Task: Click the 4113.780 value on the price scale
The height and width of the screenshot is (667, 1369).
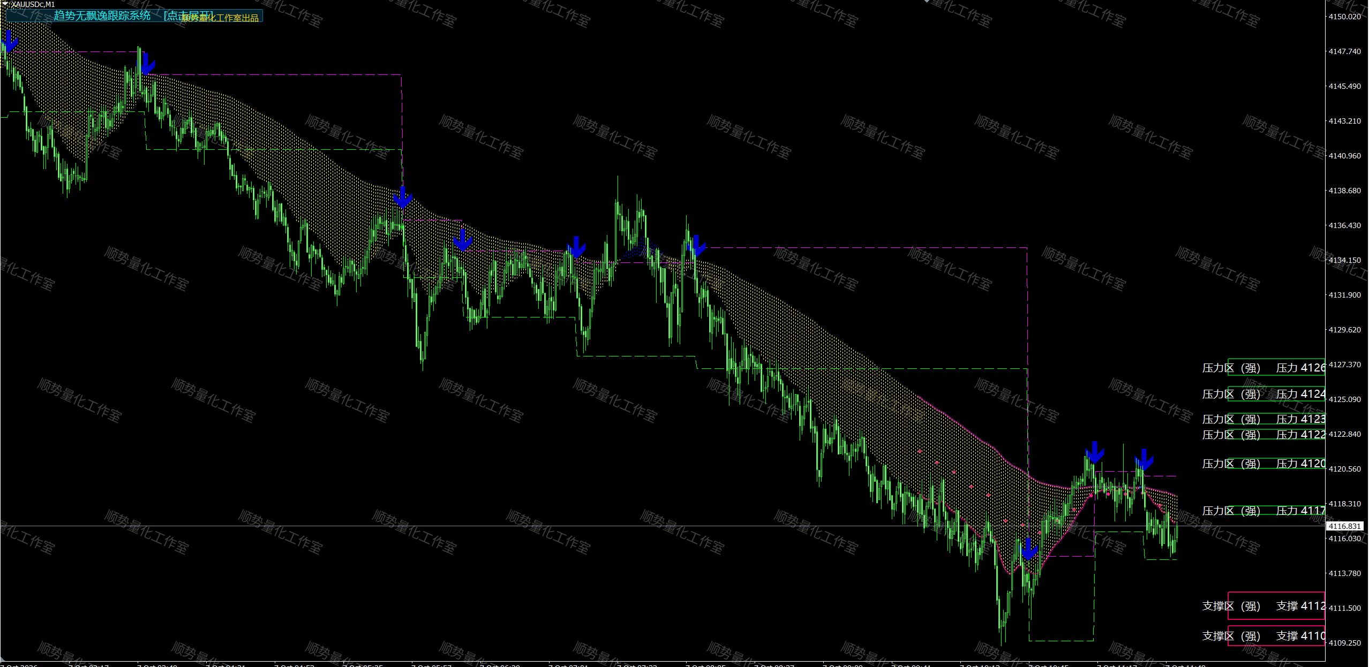Action: [1344, 573]
